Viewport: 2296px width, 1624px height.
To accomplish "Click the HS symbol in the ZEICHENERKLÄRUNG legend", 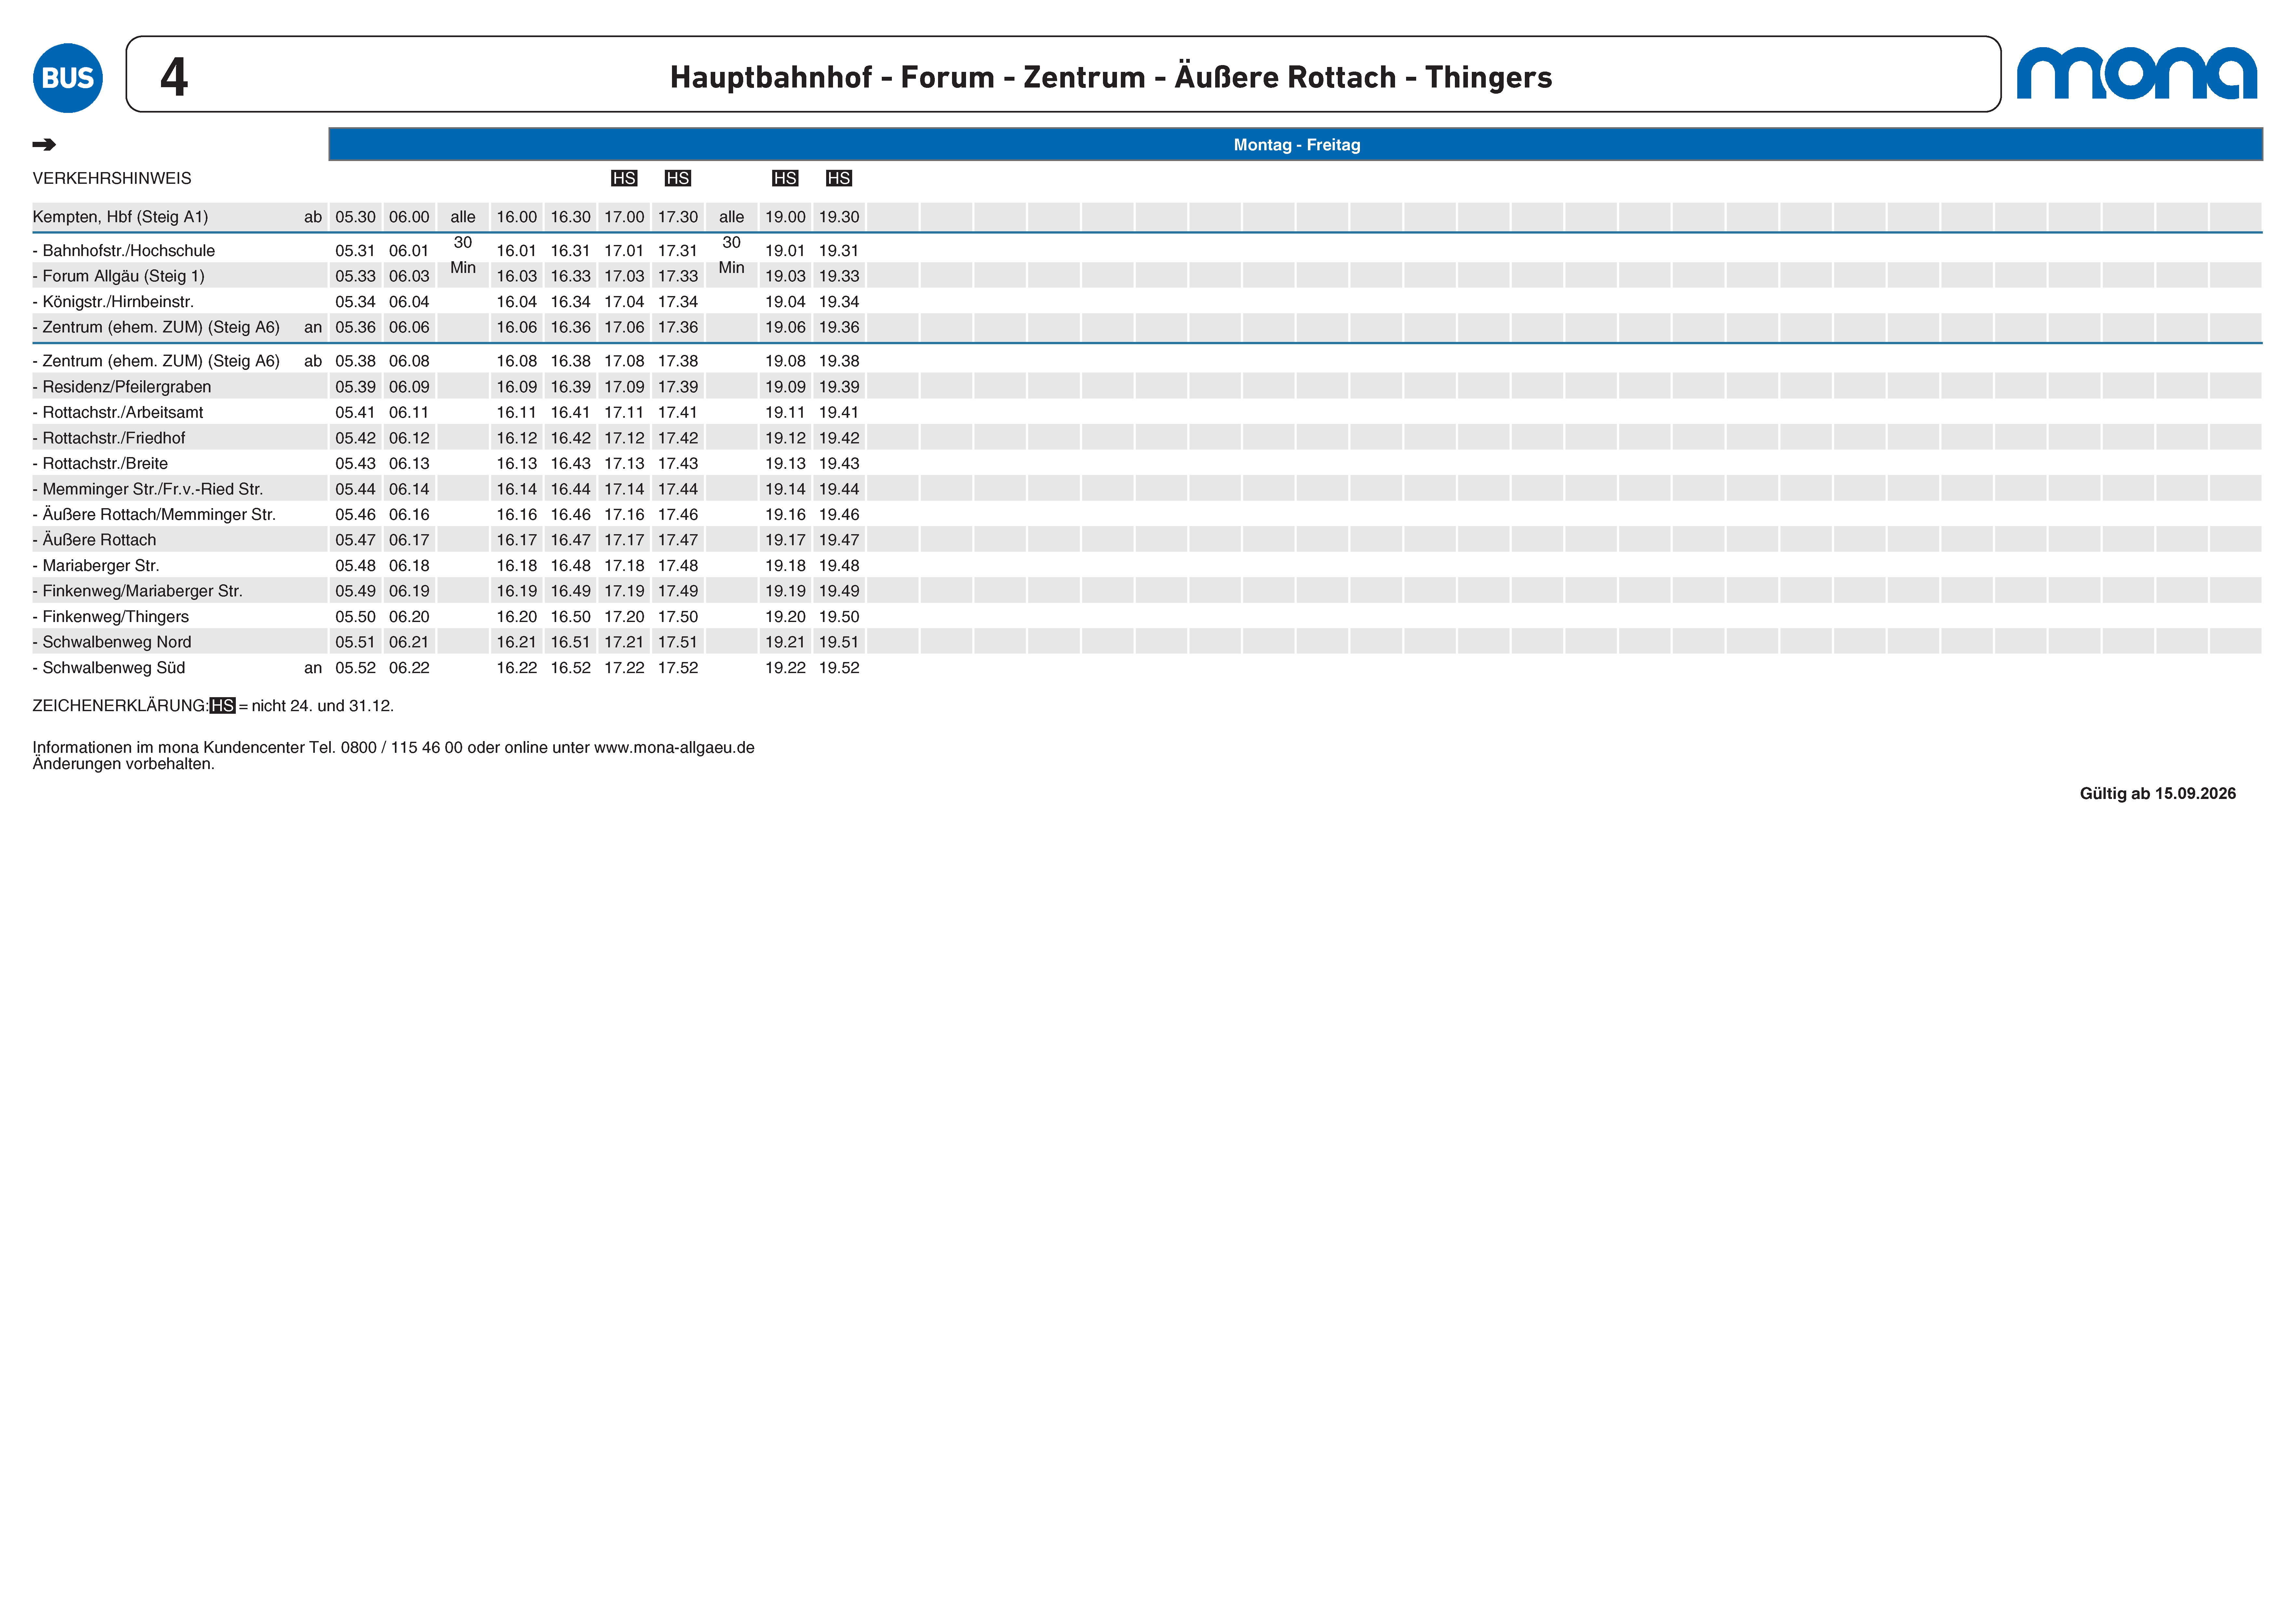I will pyautogui.click(x=223, y=706).
